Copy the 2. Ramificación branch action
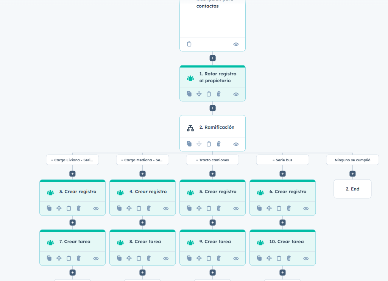The width and height of the screenshot is (388, 281). click(189, 144)
